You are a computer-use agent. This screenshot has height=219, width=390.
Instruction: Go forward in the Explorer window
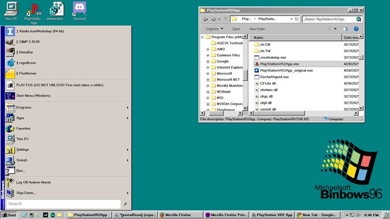click(213, 19)
